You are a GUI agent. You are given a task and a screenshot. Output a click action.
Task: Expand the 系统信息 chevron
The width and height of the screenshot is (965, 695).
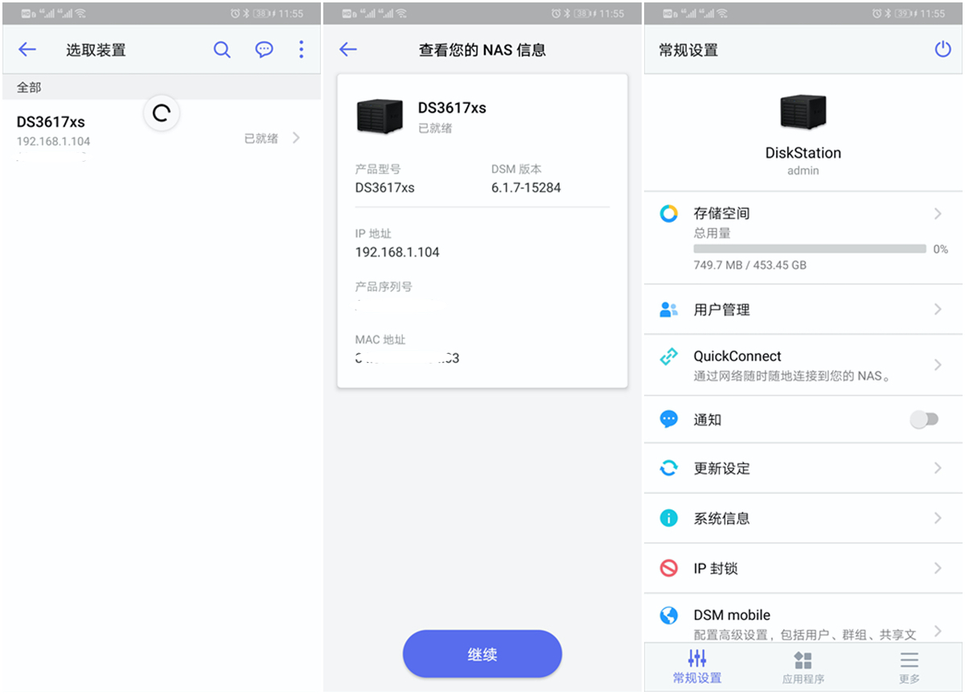click(x=938, y=519)
